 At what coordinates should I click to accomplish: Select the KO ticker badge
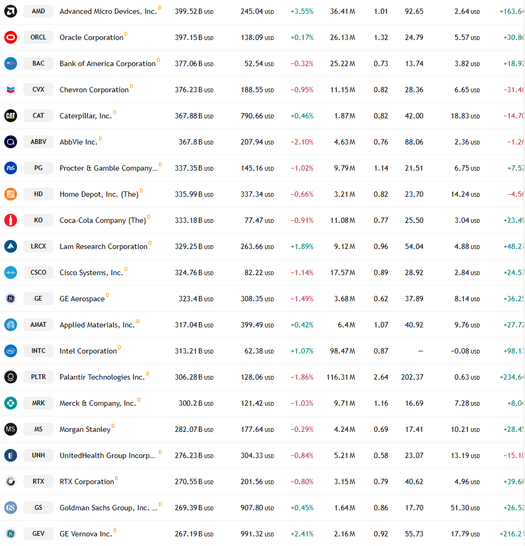point(38,220)
